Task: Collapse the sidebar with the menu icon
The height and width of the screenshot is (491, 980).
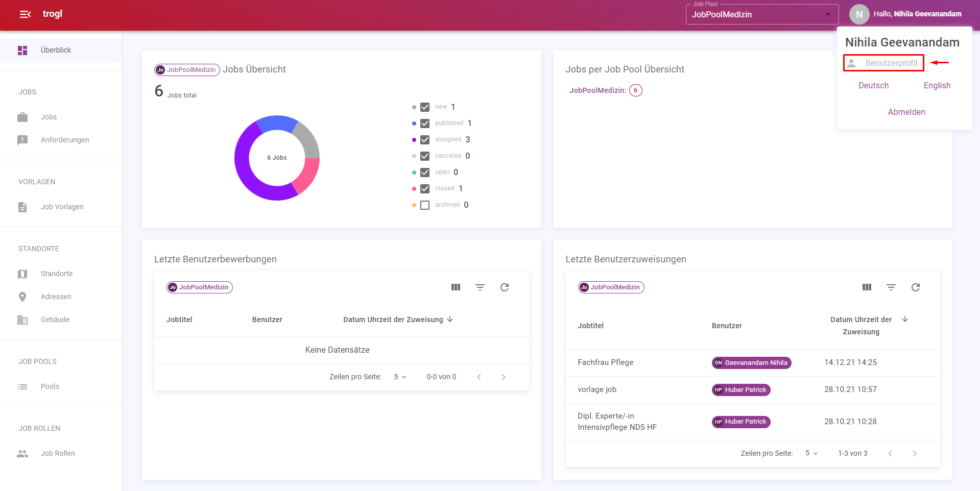Action: pyautogui.click(x=25, y=14)
